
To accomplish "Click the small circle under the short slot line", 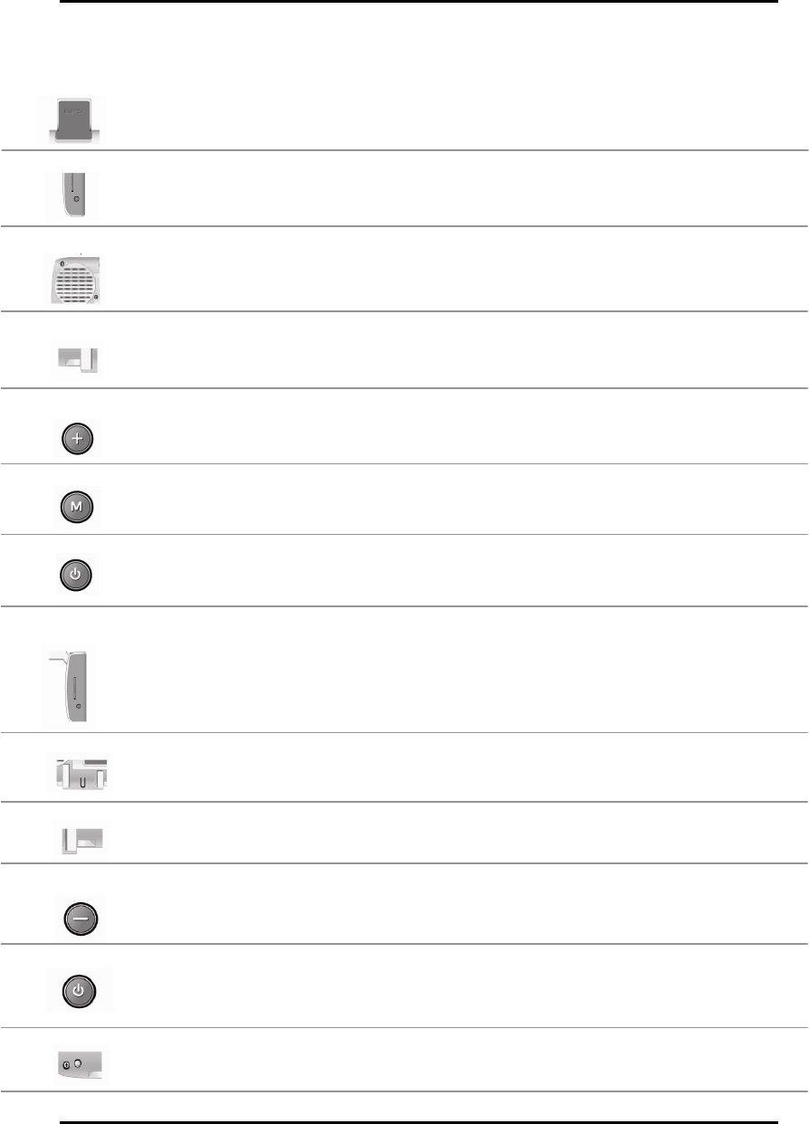I will 76,199.
